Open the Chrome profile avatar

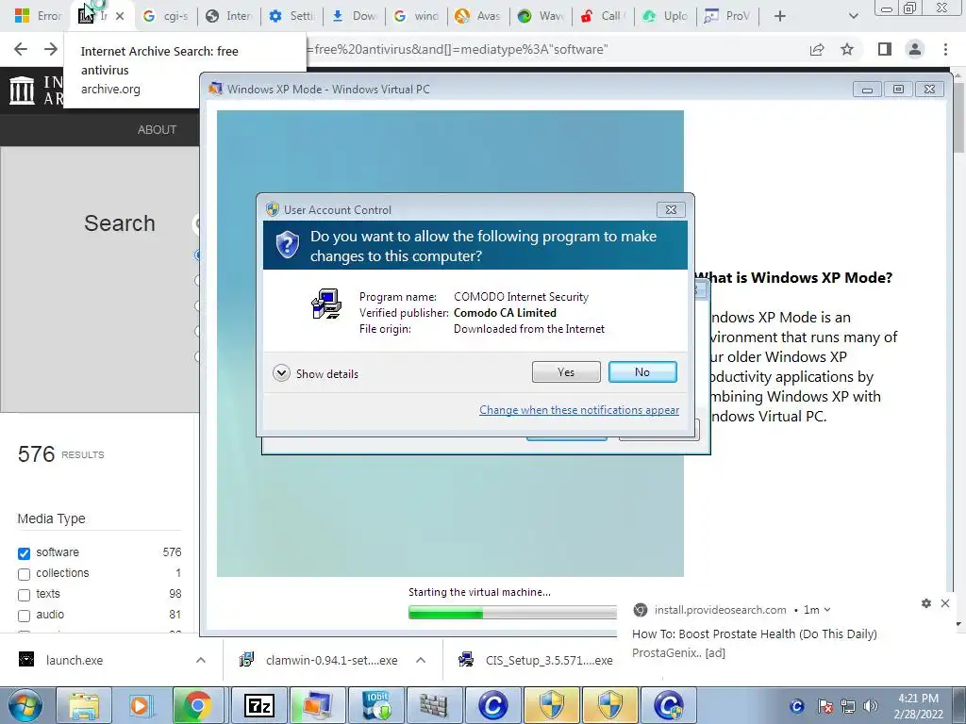[915, 49]
